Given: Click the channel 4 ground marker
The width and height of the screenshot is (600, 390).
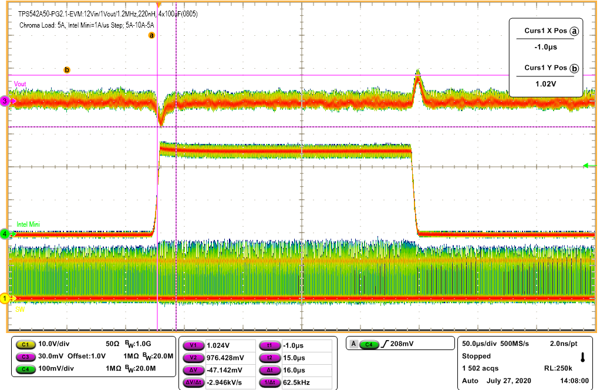Looking at the screenshot, I should (x=5, y=233).
